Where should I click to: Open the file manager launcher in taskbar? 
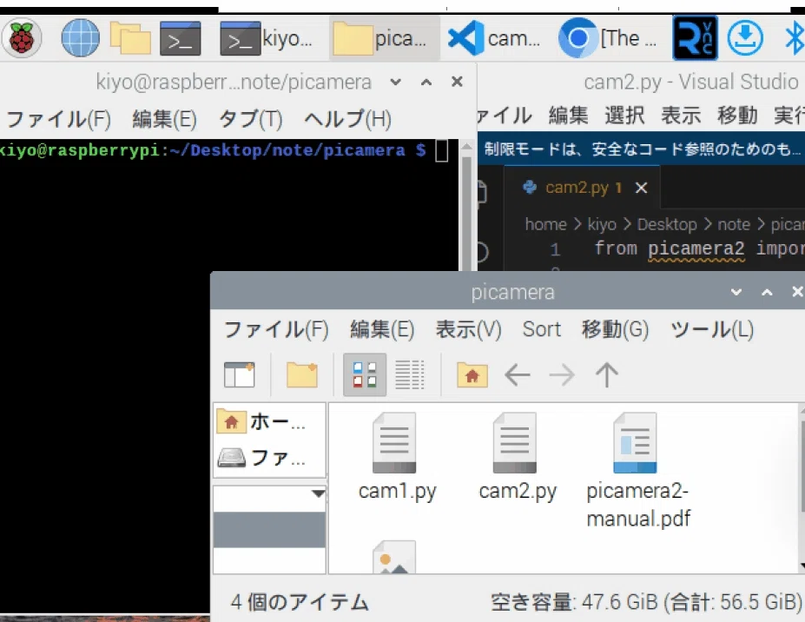(x=130, y=38)
